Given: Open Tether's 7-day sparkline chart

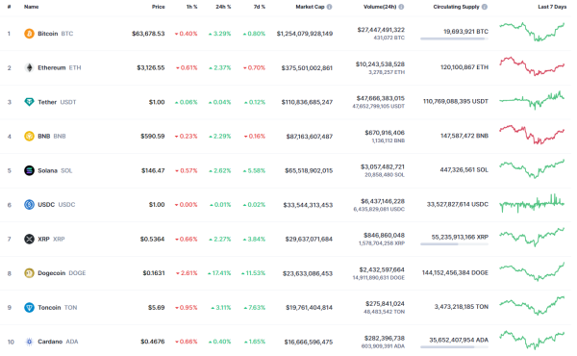Looking at the screenshot, I should click(x=532, y=100).
